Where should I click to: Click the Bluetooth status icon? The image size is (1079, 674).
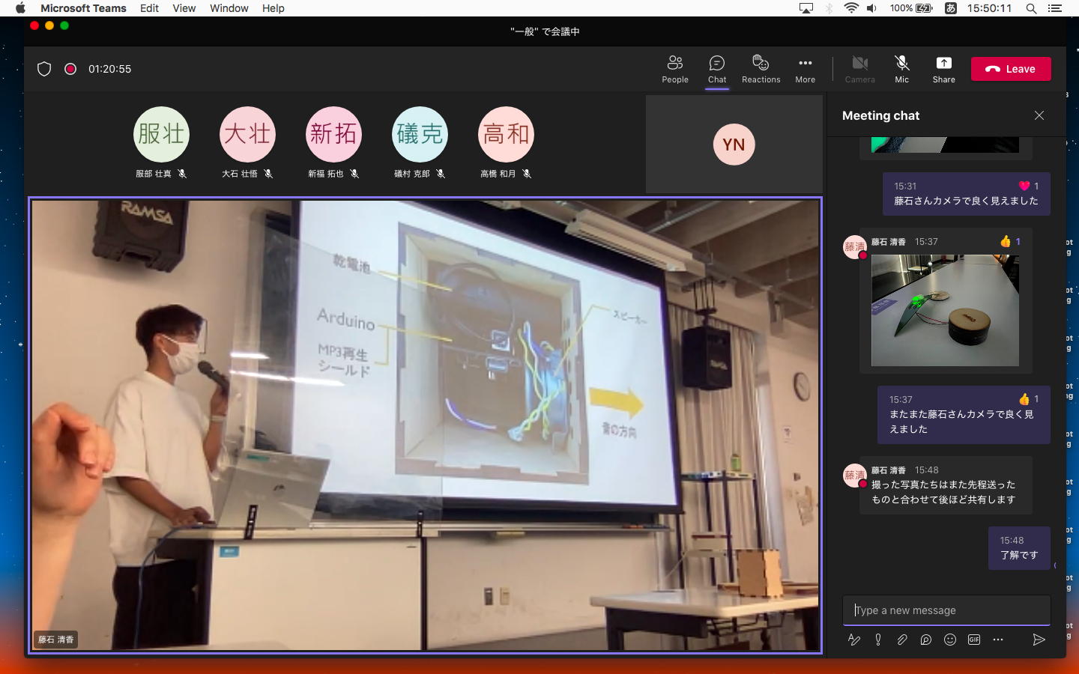pyautogui.click(x=829, y=8)
